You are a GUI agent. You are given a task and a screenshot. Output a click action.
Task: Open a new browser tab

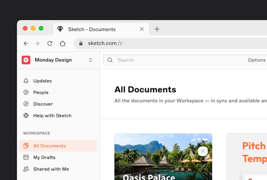[157, 29]
